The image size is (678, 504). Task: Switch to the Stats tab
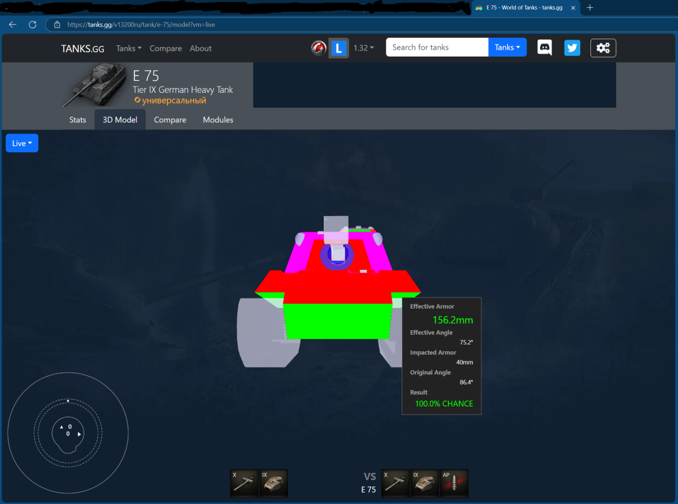tap(78, 120)
